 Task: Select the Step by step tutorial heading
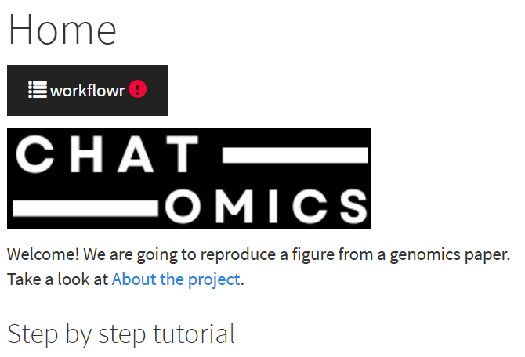[121, 334]
